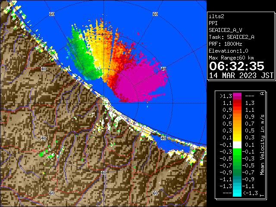Click the '40' ring label beside the magenta echo

click(x=163, y=69)
